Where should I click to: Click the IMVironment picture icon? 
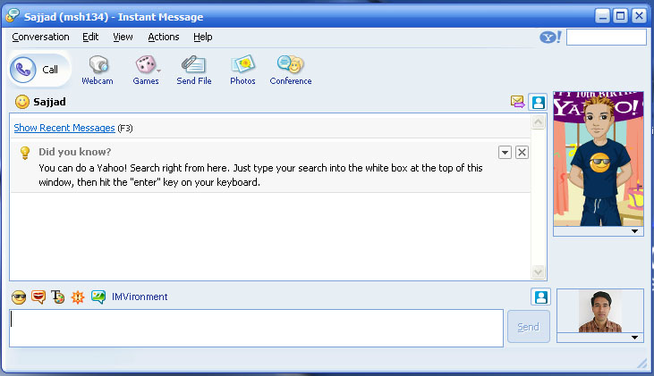pyautogui.click(x=98, y=297)
